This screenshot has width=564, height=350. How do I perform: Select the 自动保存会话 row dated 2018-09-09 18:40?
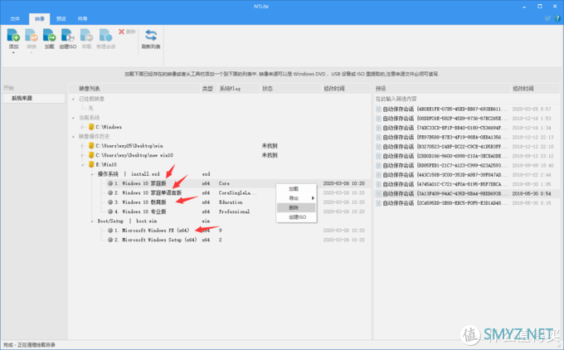pyautogui.click(x=466, y=165)
